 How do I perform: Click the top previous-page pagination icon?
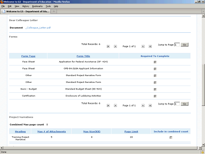(x=115, y=47)
